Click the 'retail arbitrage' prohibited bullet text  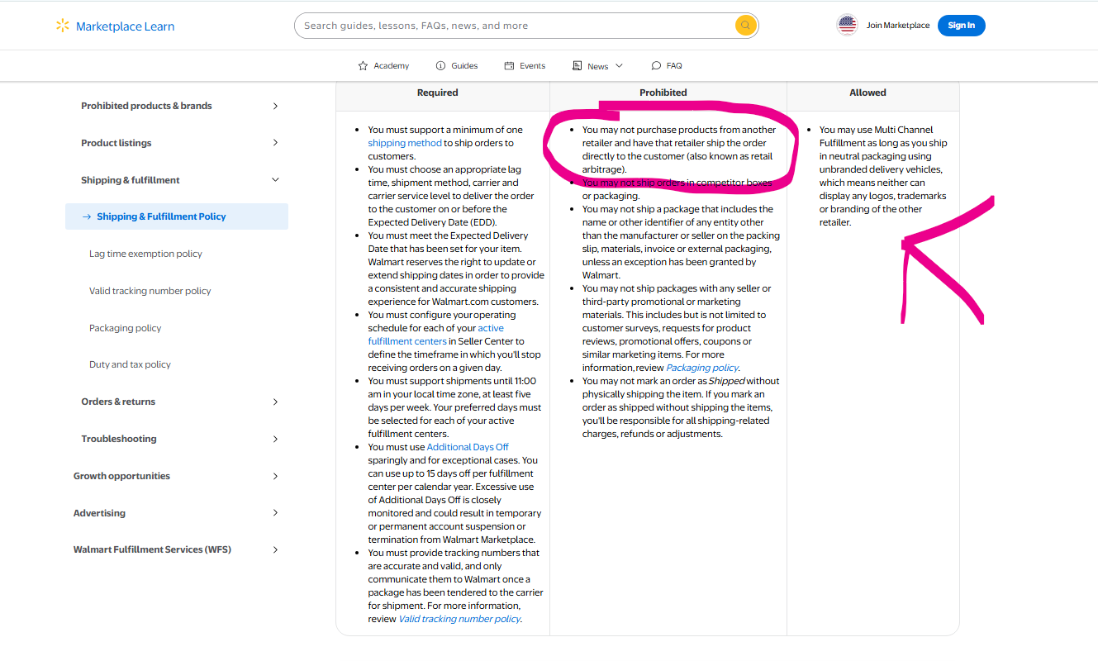click(x=679, y=150)
